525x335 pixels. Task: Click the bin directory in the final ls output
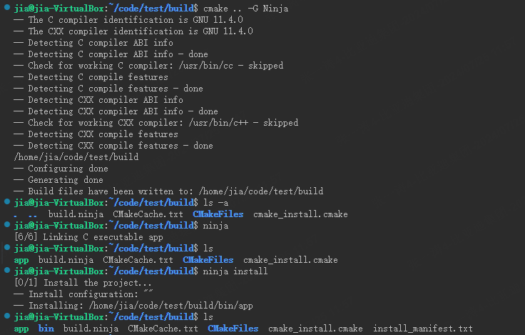pos(46,329)
